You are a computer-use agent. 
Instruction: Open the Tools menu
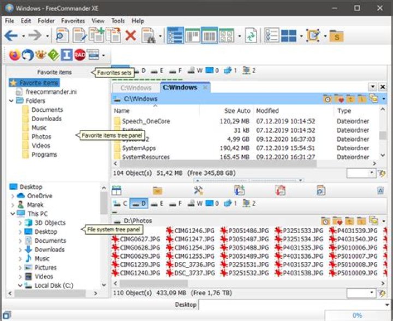point(118,21)
